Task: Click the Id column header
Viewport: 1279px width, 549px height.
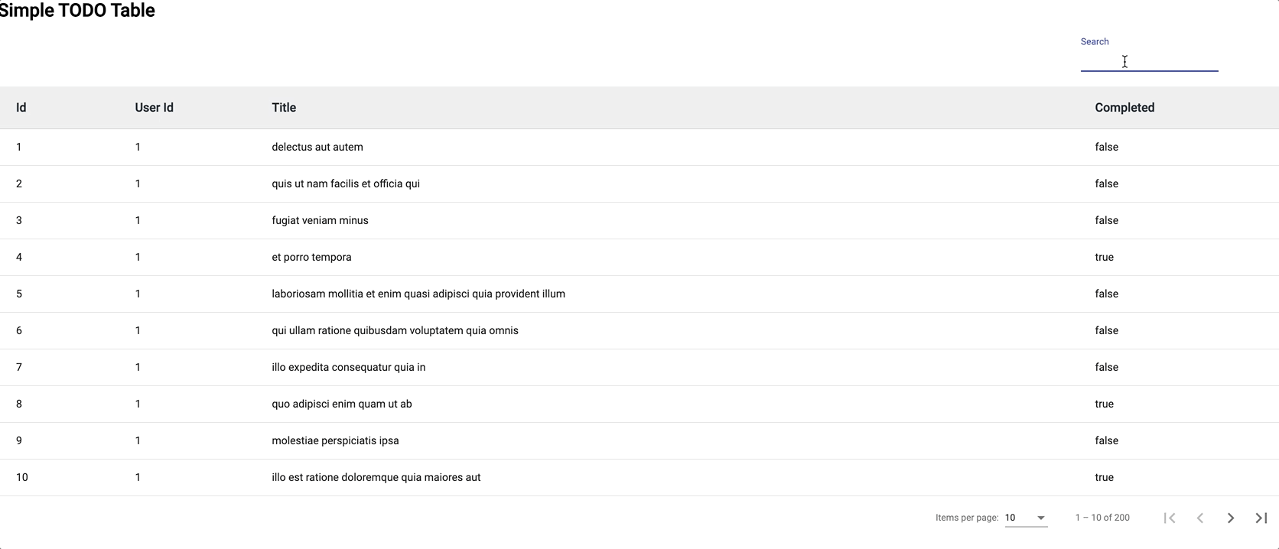Action: [21, 108]
